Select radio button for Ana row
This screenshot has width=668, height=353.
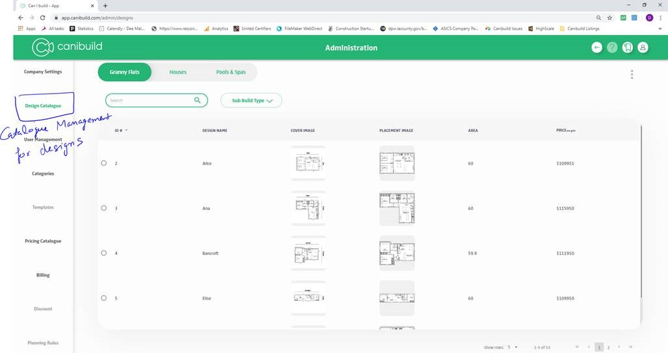coord(104,208)
